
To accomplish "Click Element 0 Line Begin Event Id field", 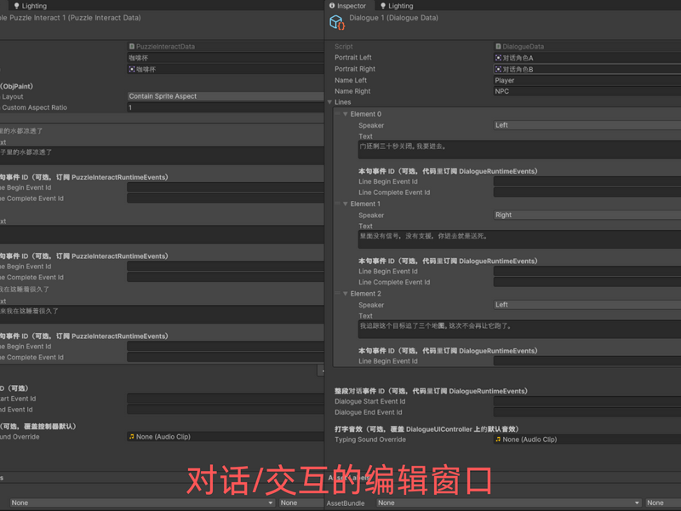I will [587, 181].
